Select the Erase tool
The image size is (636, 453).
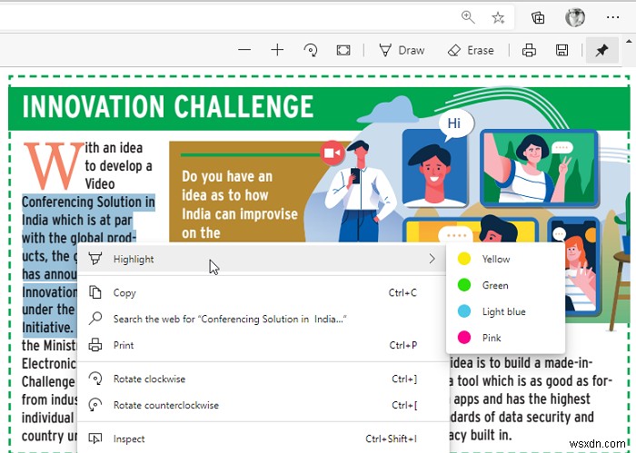point(471,50)
